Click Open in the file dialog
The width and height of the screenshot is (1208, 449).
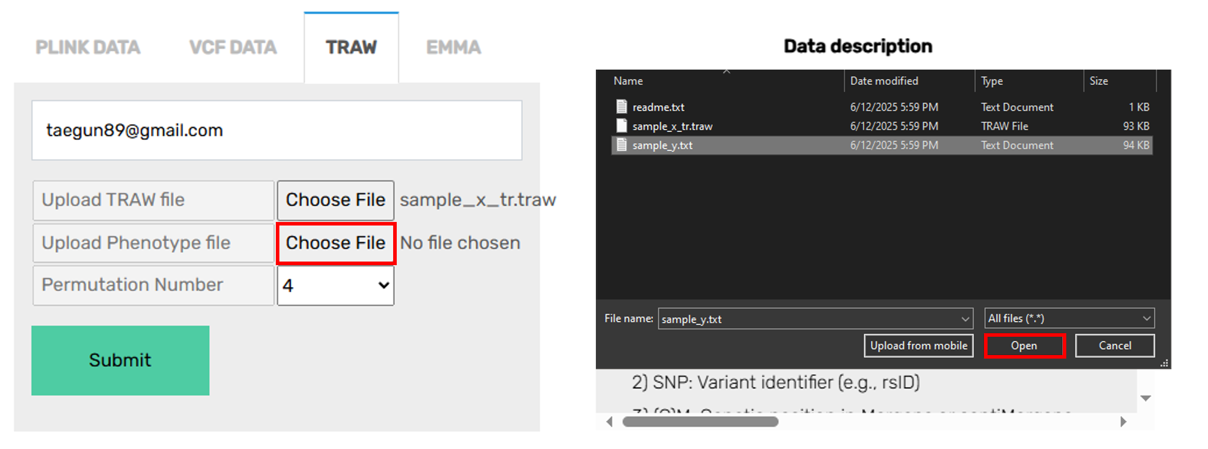pyautogui.click(x=1024, y=346)
